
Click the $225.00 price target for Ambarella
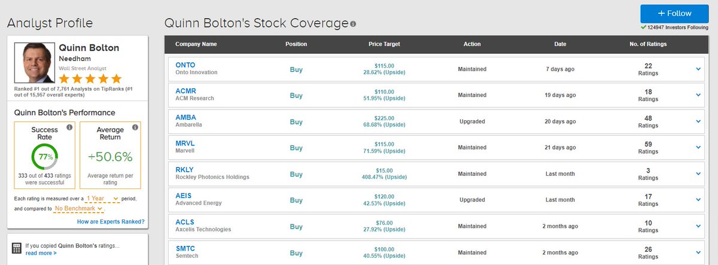384,118
